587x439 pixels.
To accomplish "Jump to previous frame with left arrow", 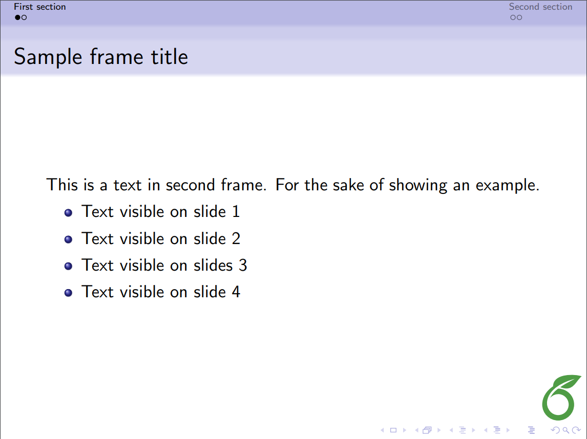I will coord(416,430).
